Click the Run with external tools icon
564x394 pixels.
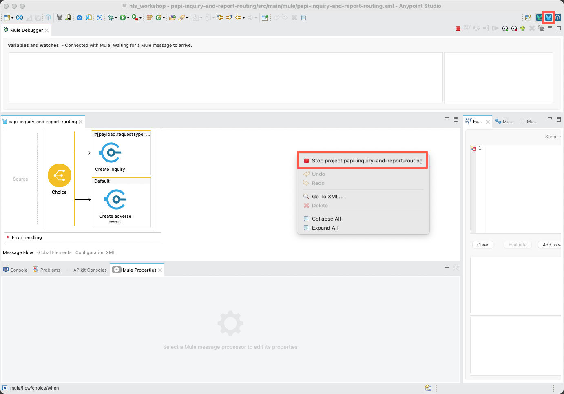pyautogui.click(x=135, y=18)
